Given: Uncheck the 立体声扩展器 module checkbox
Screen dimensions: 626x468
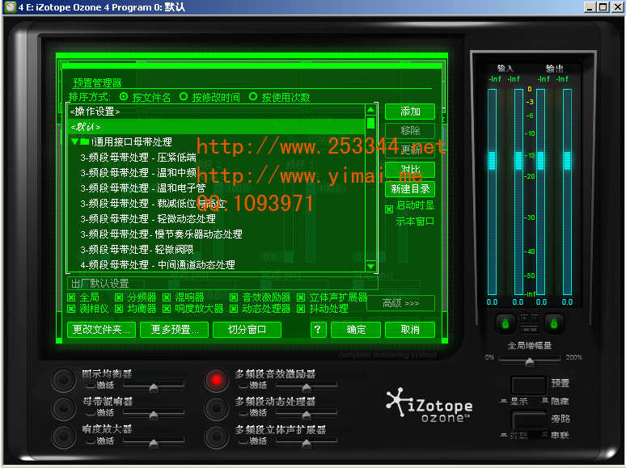Looking at the screenshot, I should pyautogui.click(x=301, y=297).
